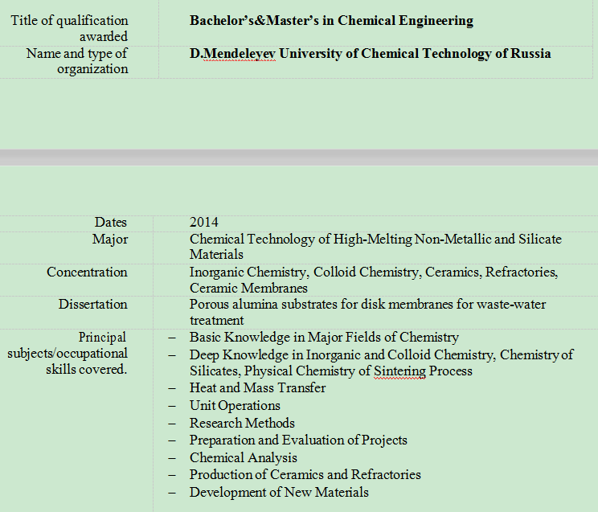Click the "Heat and Mass Transfer" list item
The width and height of the screenshot is (598, 512).
coord(257,387)
